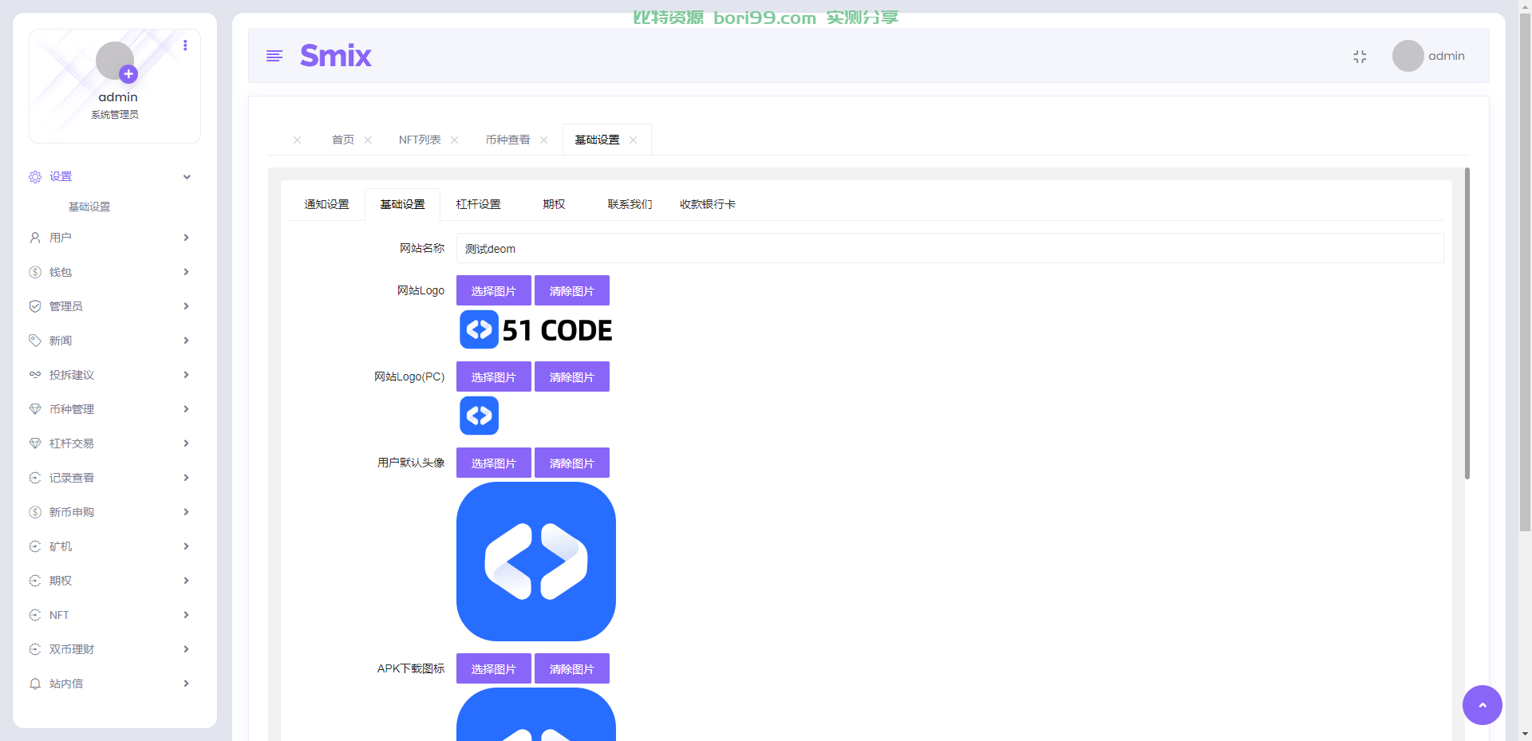Click the 新闻 tag icon in sidebar
The image size is (1532, 741).
(x=35, y=341)
